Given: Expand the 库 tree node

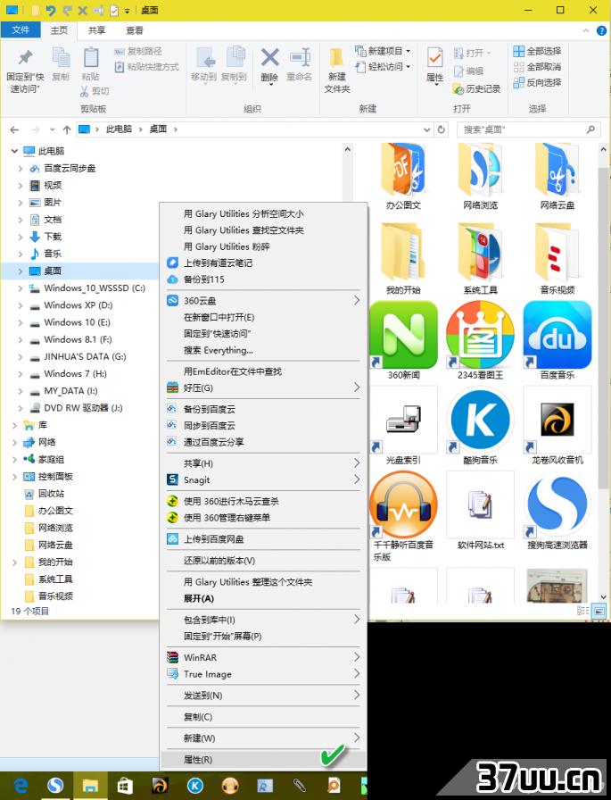Looking at the screenshot, I should pyautogui.click(x=14, y=425).
